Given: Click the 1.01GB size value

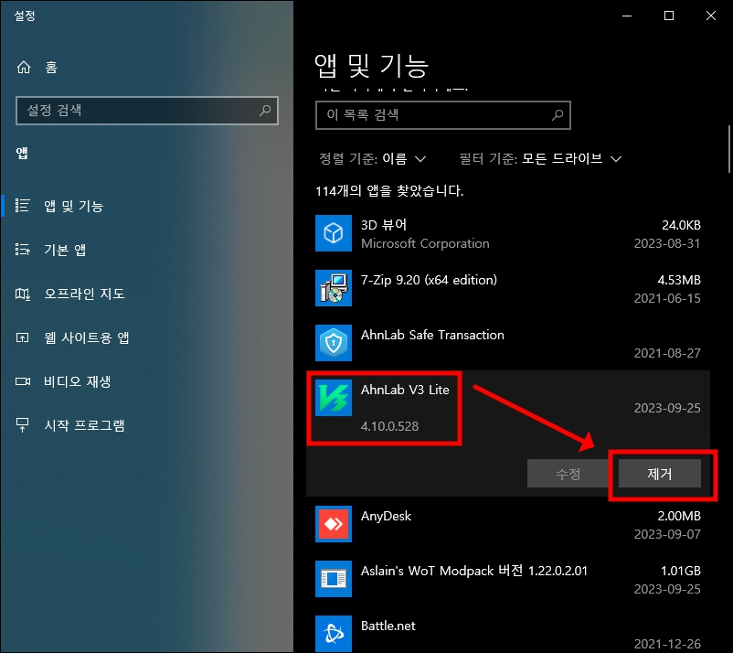Looking at the screenshot, I should (x=680, y=571).
